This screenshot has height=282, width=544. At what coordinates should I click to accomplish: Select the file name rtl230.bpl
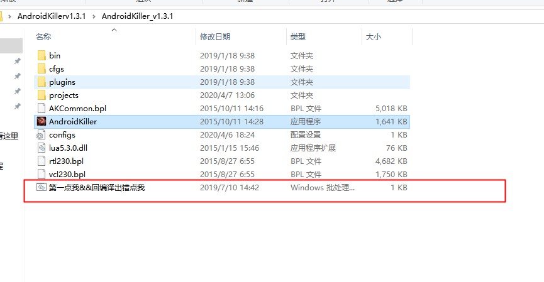point(66,161)
